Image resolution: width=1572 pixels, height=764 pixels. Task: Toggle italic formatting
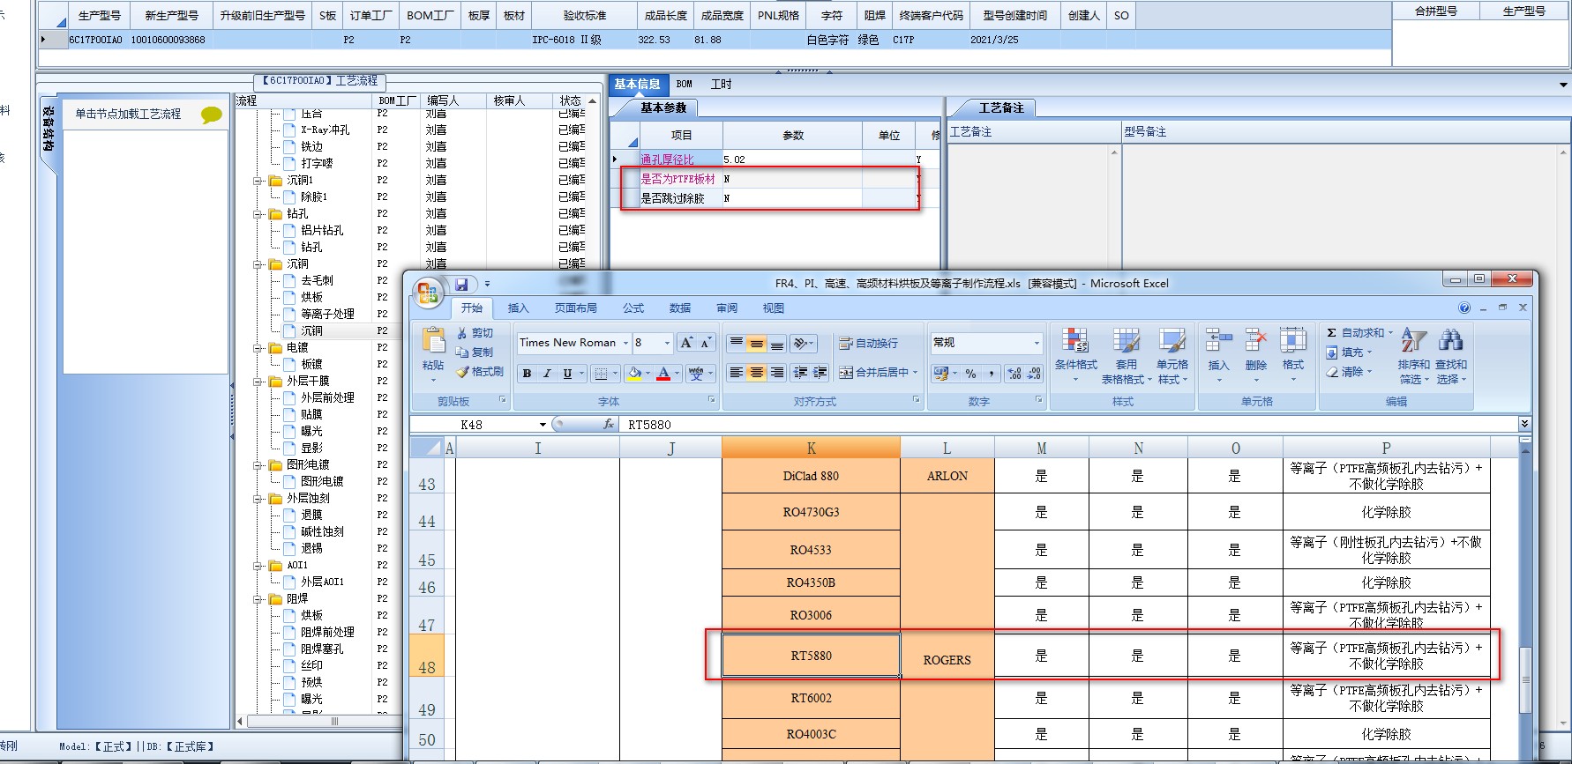(x=547, y=374)
